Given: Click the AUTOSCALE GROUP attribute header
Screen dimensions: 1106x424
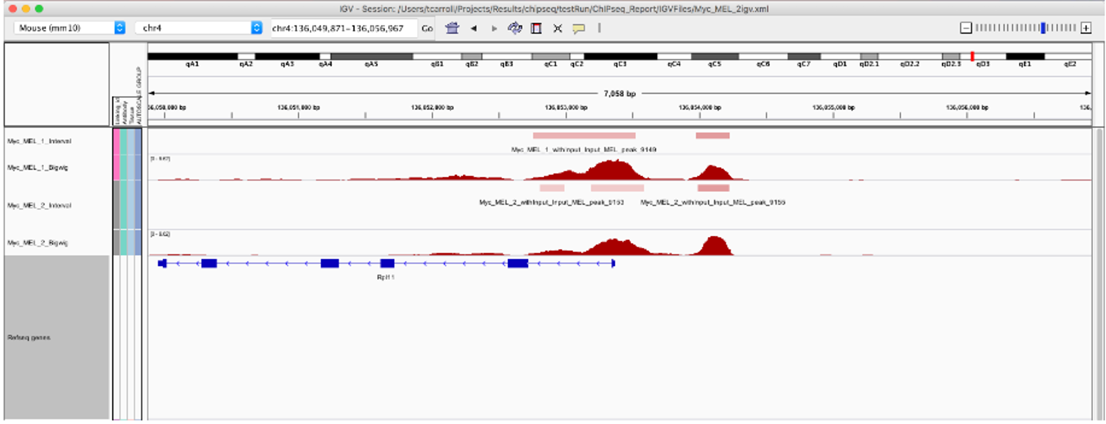Looking at the screenshot, I should [138, 96].
